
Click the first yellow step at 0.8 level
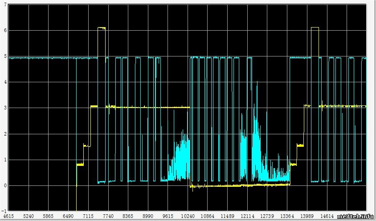pyautogui.click(x=80, y=165)
